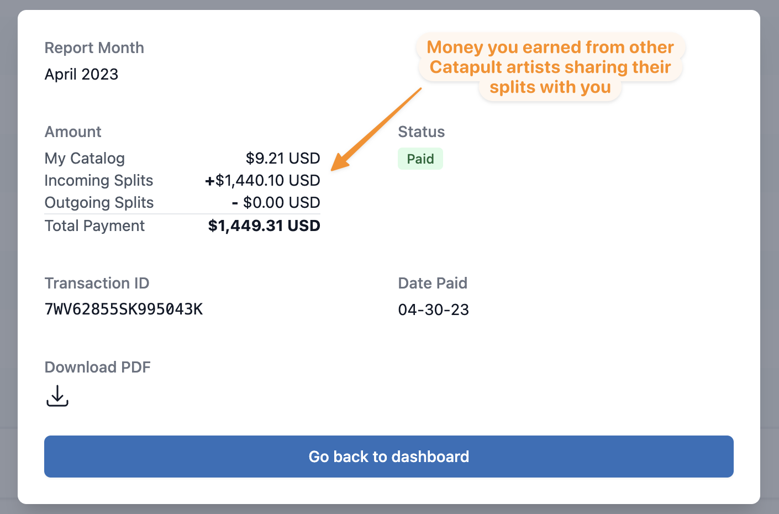This screenshot has width=779, height=514.
Task: Select the Paid status badge
Action: point(420,159)
